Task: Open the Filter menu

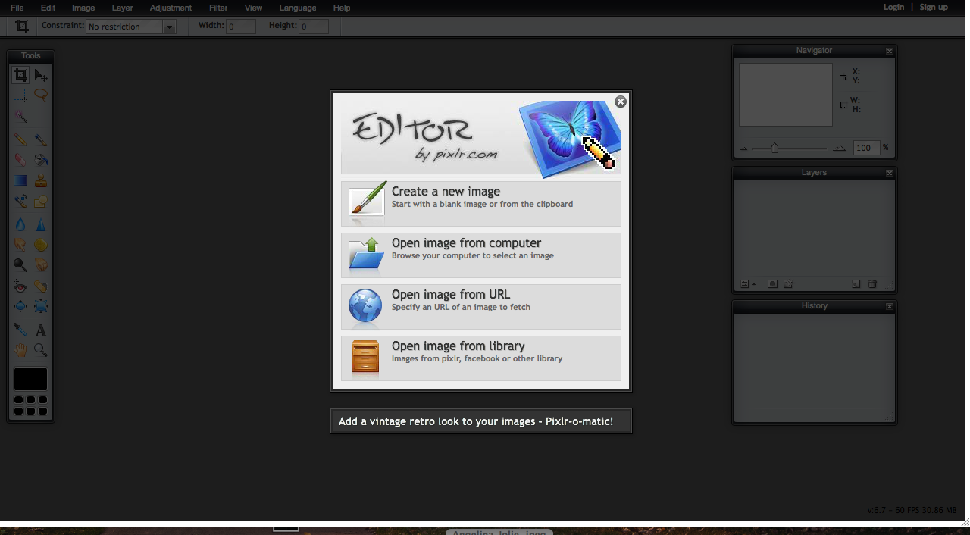Action: click(x=218, y=8)
